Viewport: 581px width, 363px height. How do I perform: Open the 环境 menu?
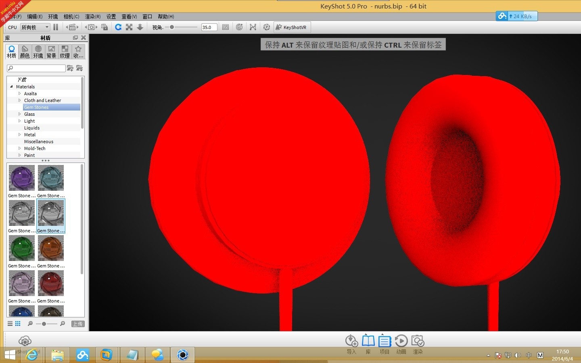tap(53, 17)
